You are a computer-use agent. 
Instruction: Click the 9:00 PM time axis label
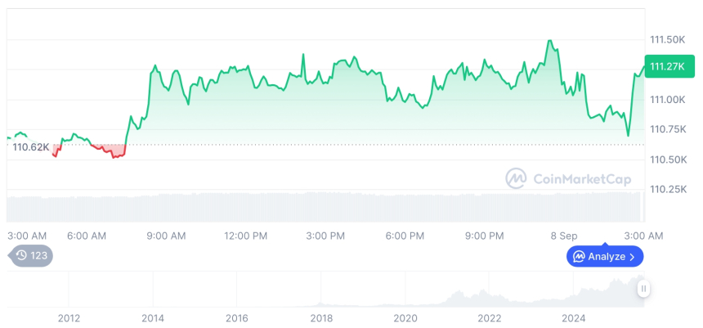tap(484, 236)
